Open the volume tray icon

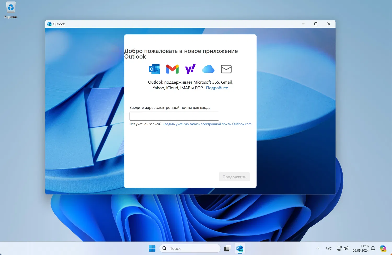pyautogui.click(x=346, y=248)
